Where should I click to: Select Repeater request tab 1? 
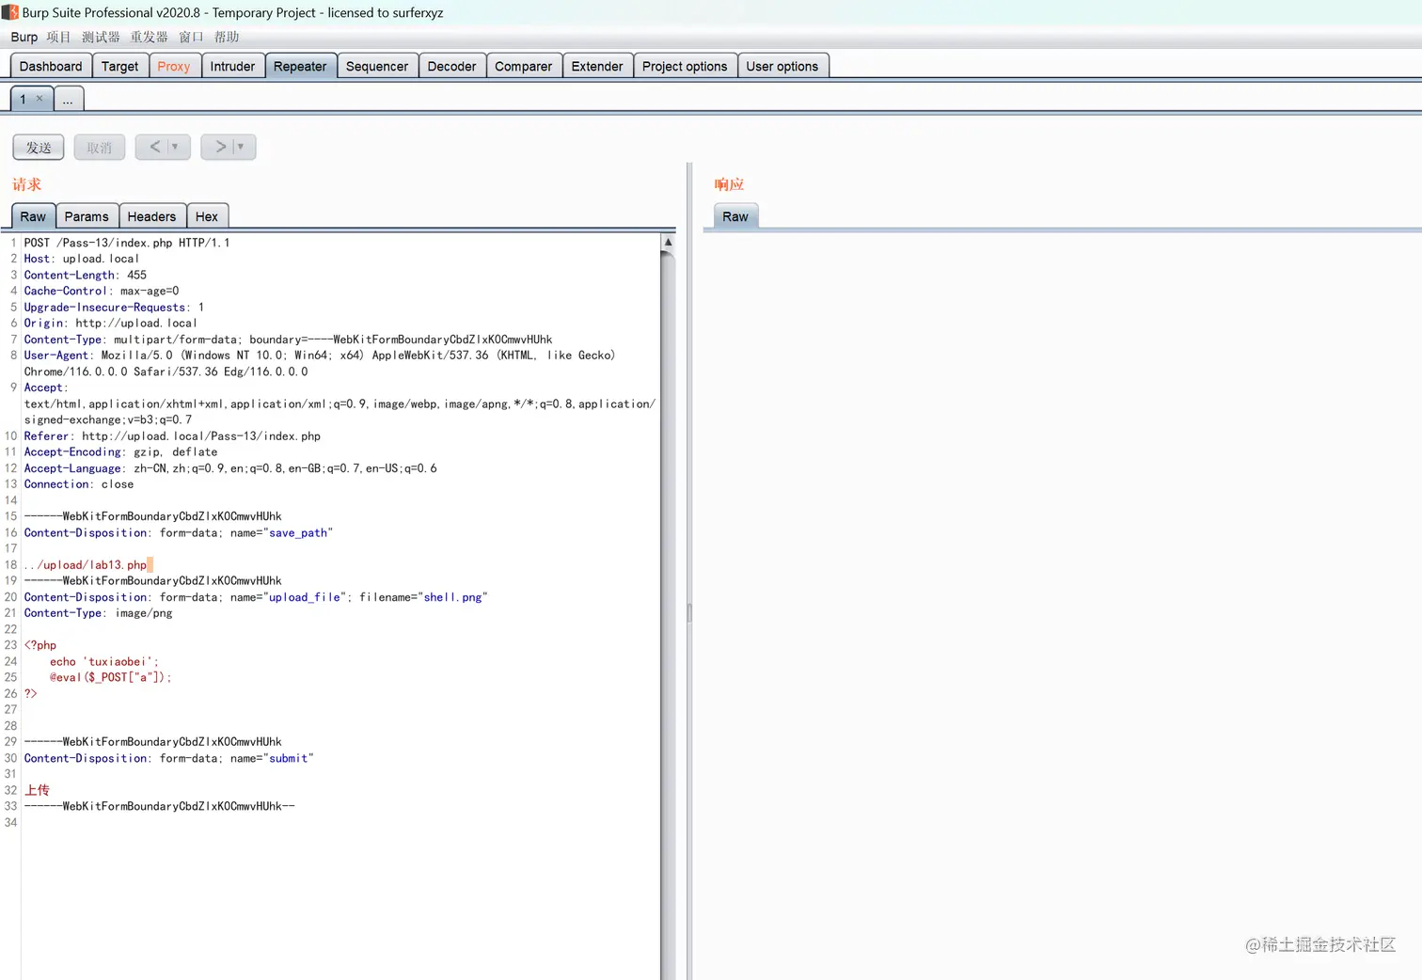pos(24,99)
